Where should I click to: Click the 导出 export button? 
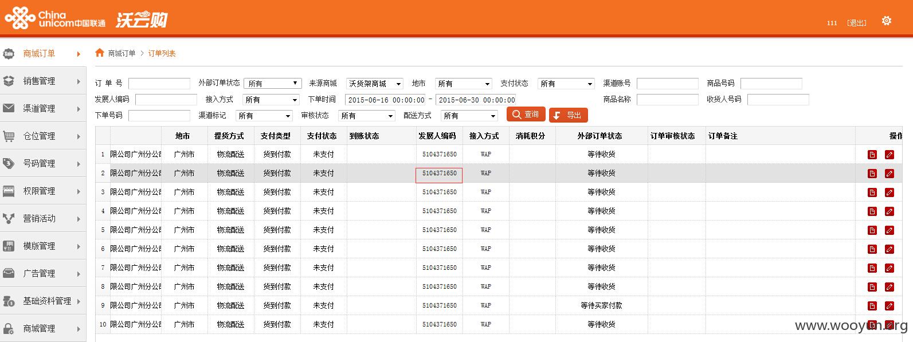pyautogui.click(x=568, y=115)
